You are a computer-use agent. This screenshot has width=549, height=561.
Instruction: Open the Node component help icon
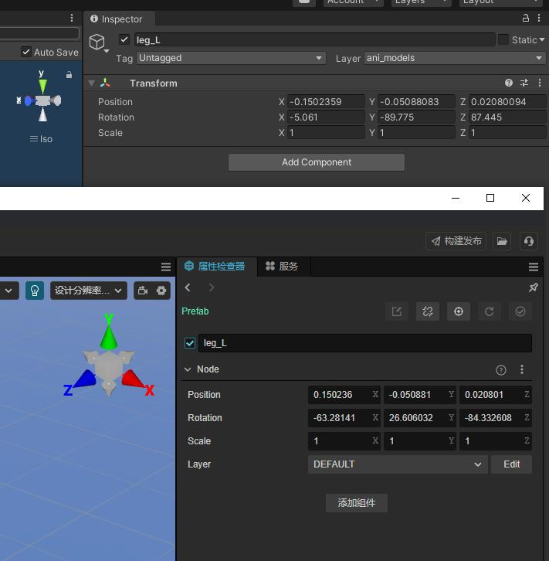pos(501,370)
